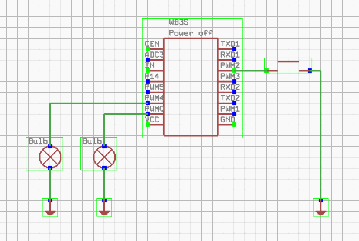Click the TXD2 pin terminal

click(234, 103)
